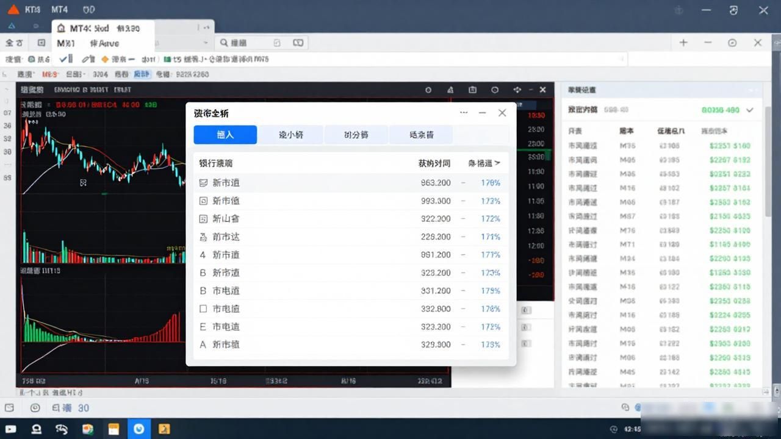Open the MT4 menu in the title bar
Image resolution: width=781 pixels, height=439 pixels.
[x=60, y=10]
